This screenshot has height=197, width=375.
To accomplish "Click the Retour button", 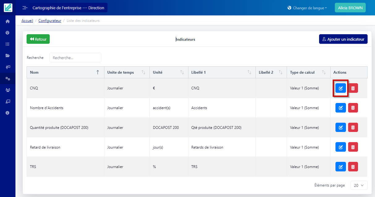I will tap(38, 39).
